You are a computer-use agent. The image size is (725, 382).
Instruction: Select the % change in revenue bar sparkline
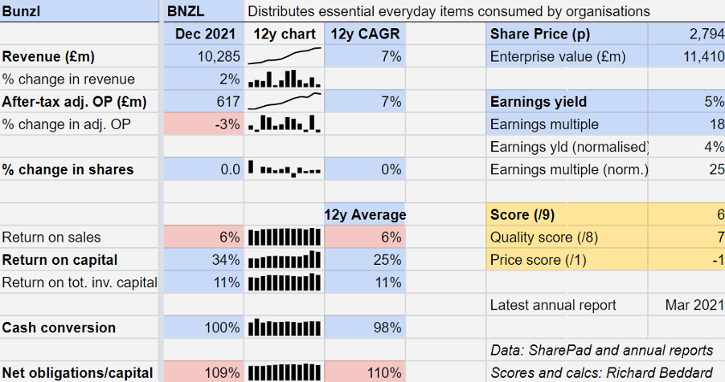[285, 79]
